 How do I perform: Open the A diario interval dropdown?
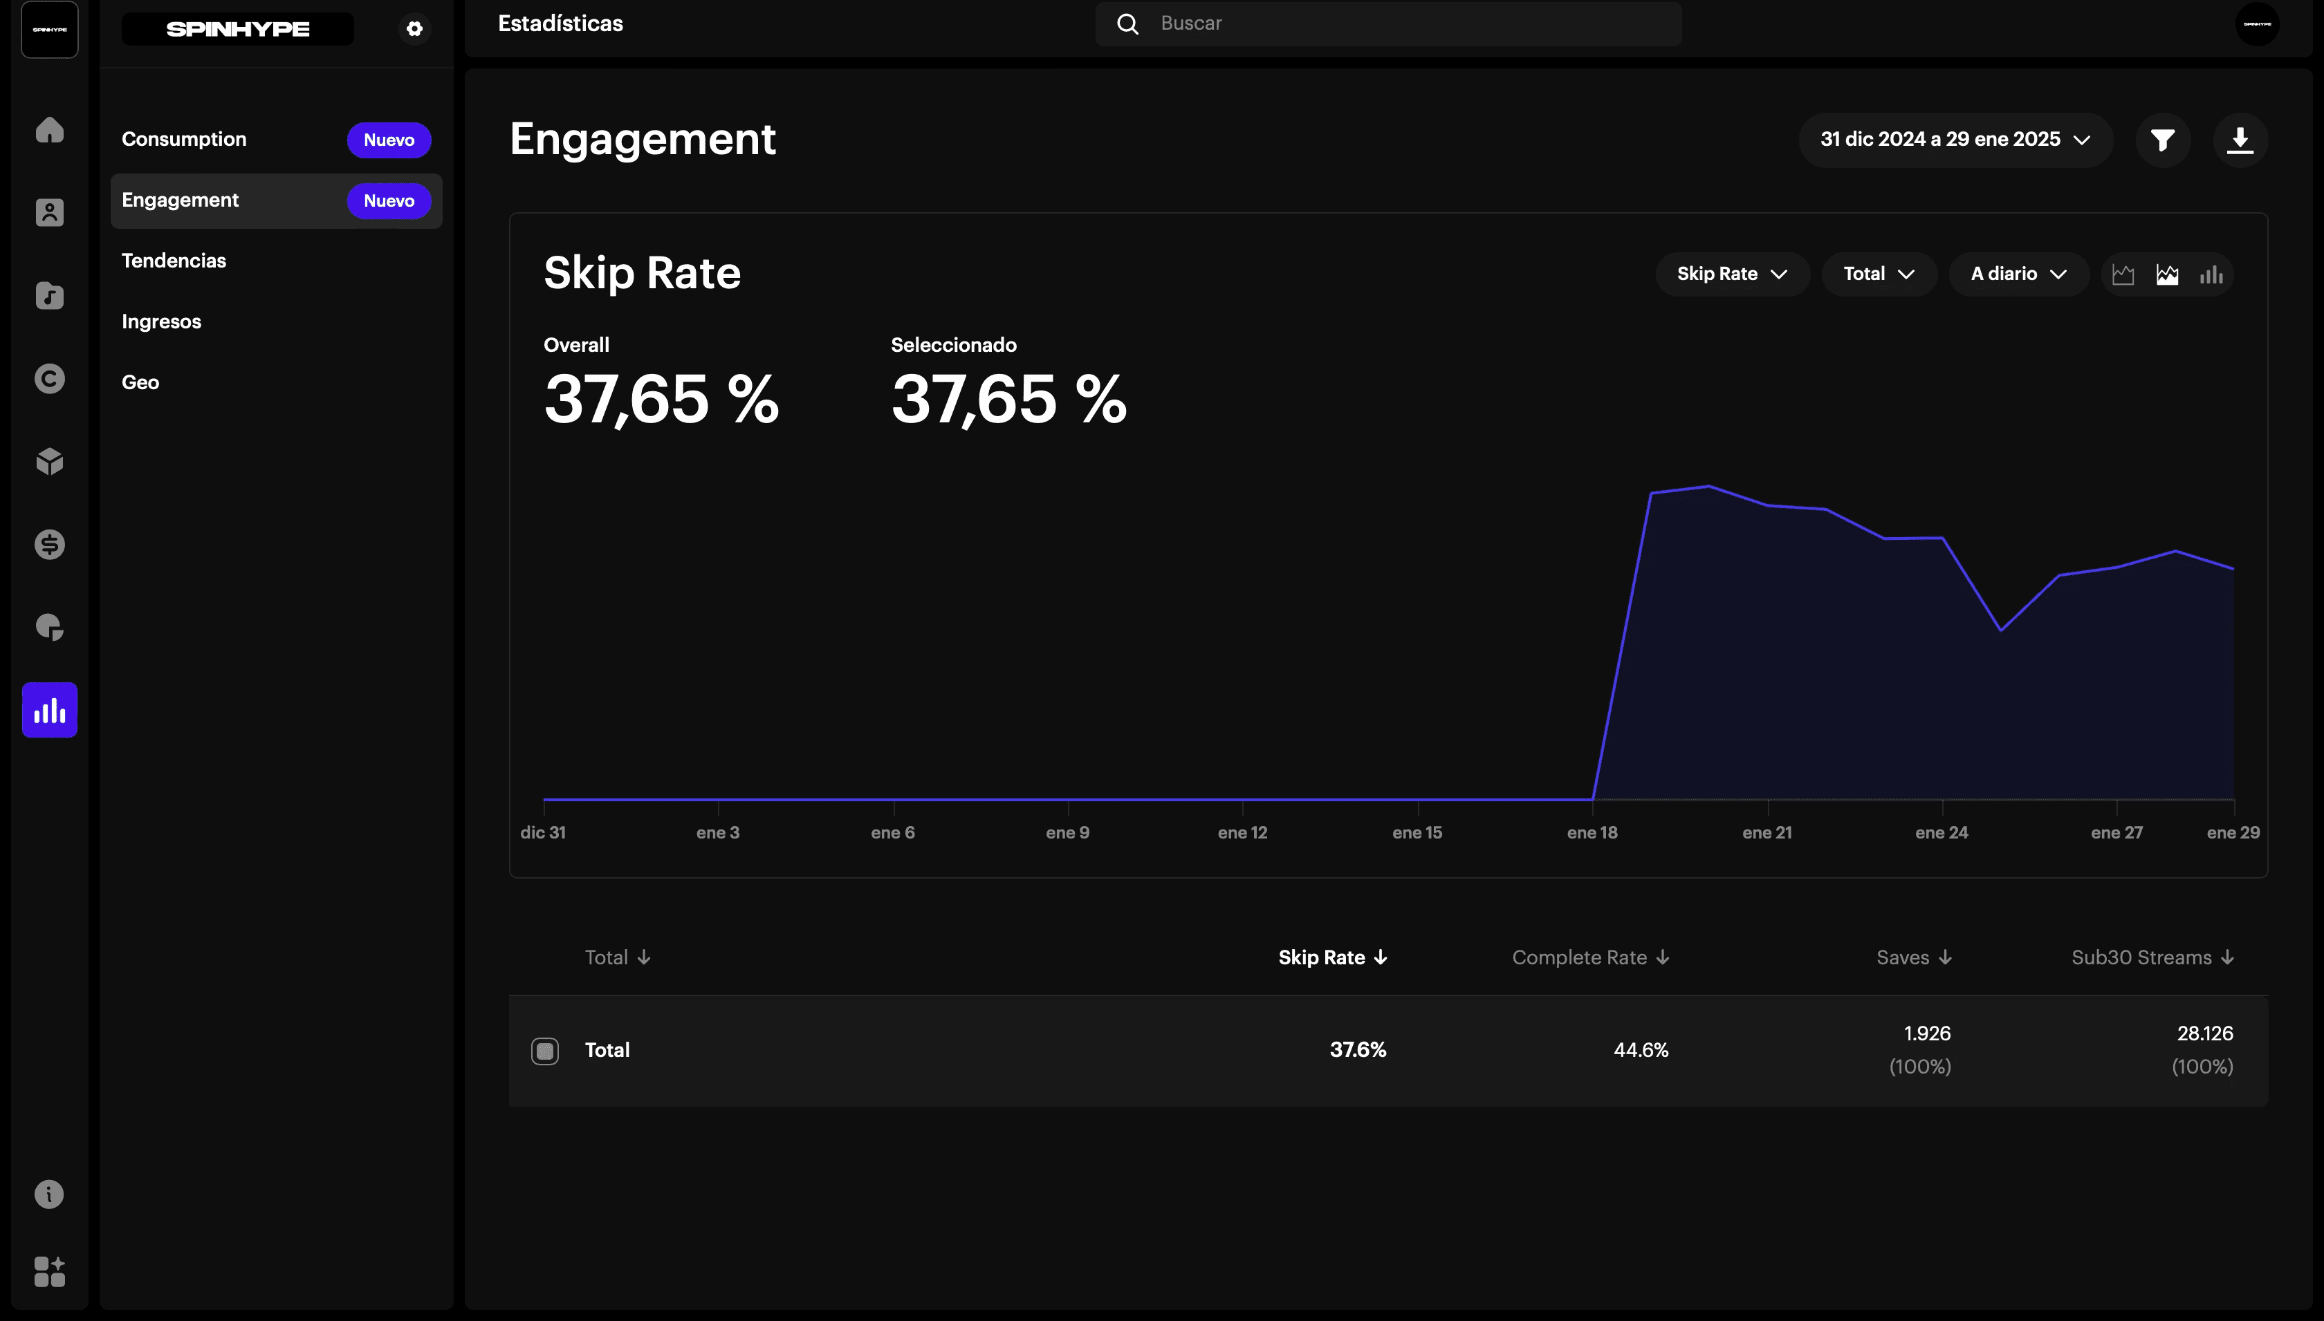[x=2018, y=274]
